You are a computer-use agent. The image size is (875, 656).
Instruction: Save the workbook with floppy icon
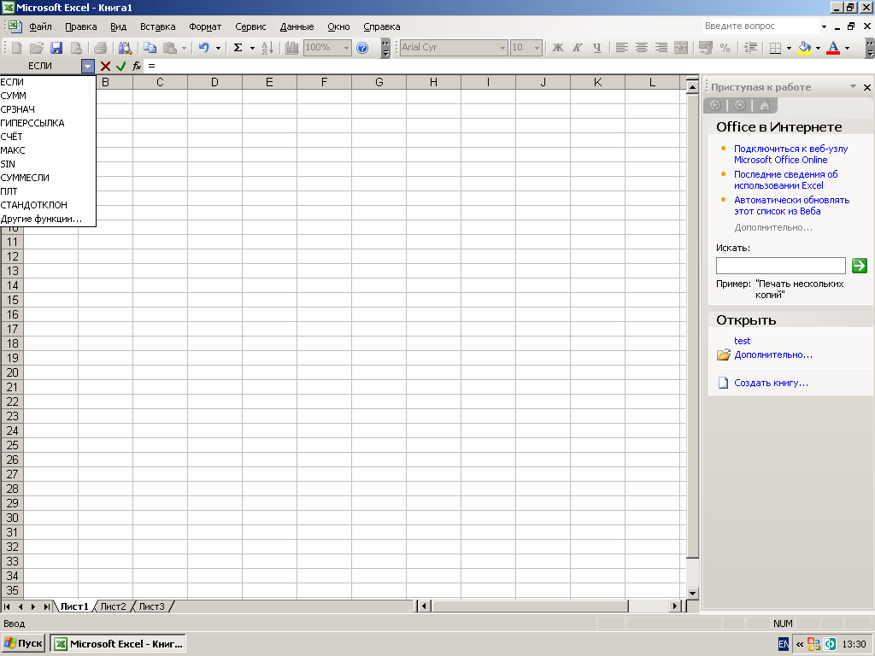click(x=56, y=48)
